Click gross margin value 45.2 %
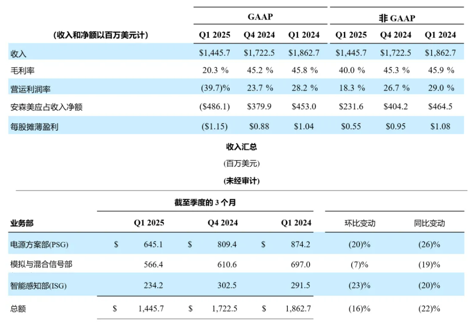This screenshot has height=324, width=472. (260, 70)
